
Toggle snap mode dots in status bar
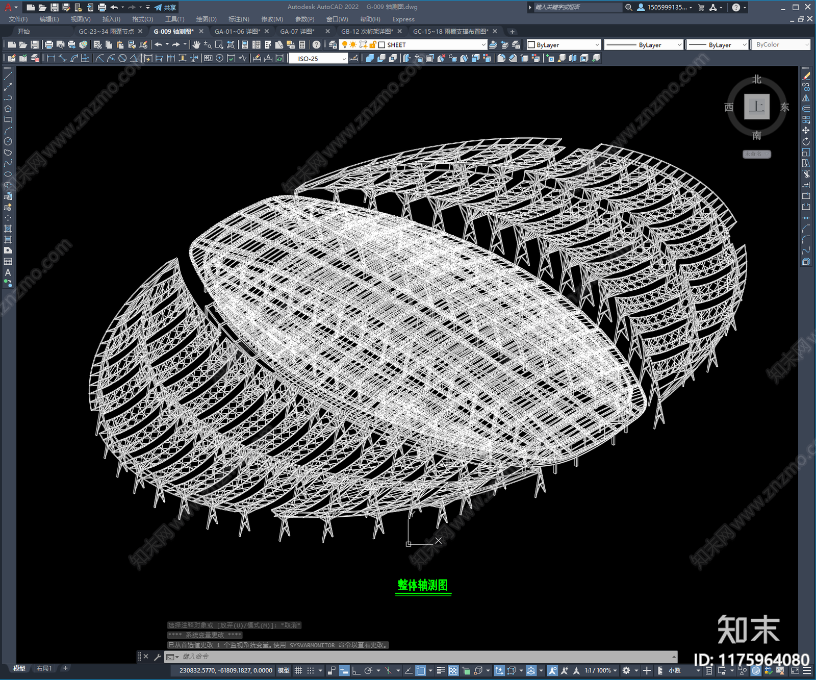click(310, 670)
